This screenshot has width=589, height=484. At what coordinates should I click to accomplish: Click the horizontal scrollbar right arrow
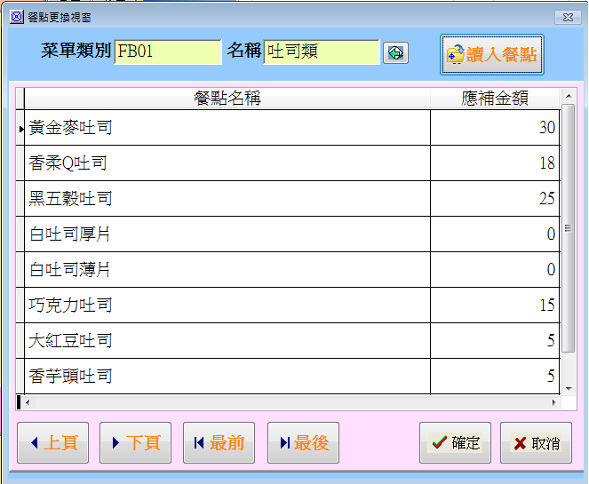click(x=555, y=402)
